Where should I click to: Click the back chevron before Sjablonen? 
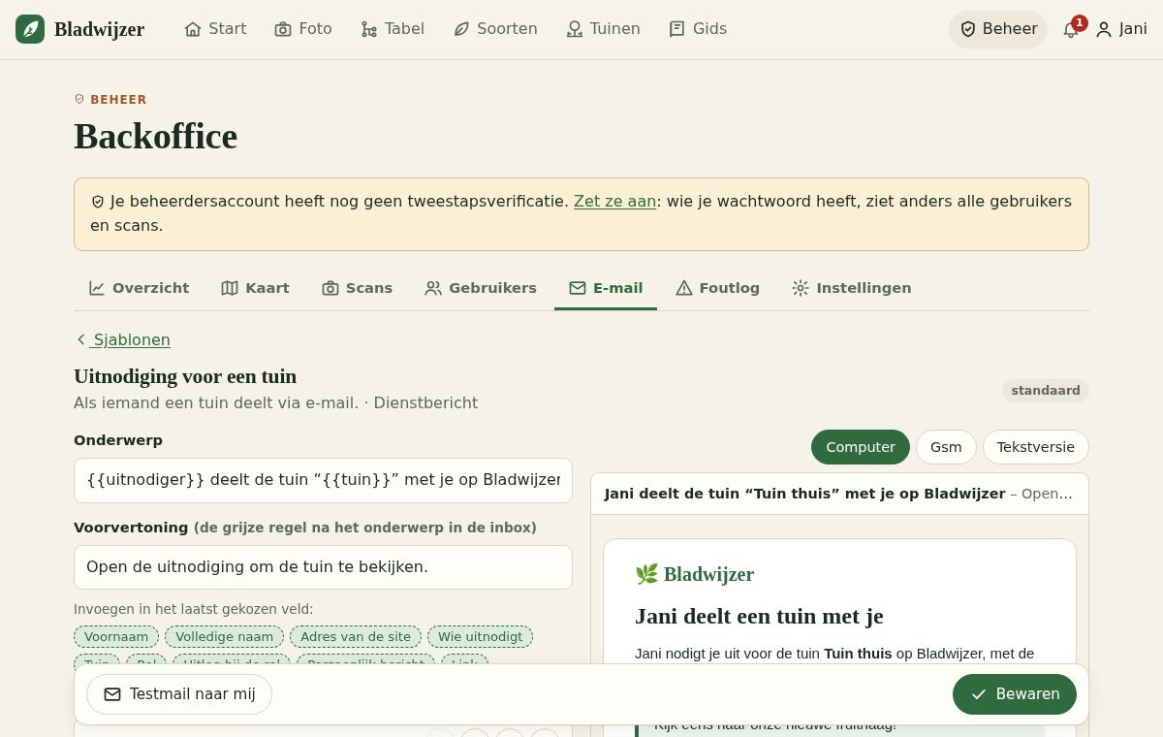point(81,339)
